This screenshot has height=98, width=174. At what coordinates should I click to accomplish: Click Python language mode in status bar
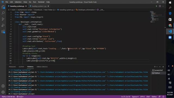[154, 97]
